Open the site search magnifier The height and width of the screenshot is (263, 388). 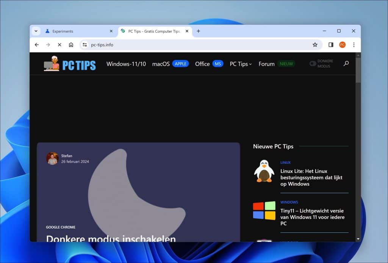(x=346, y=64)
